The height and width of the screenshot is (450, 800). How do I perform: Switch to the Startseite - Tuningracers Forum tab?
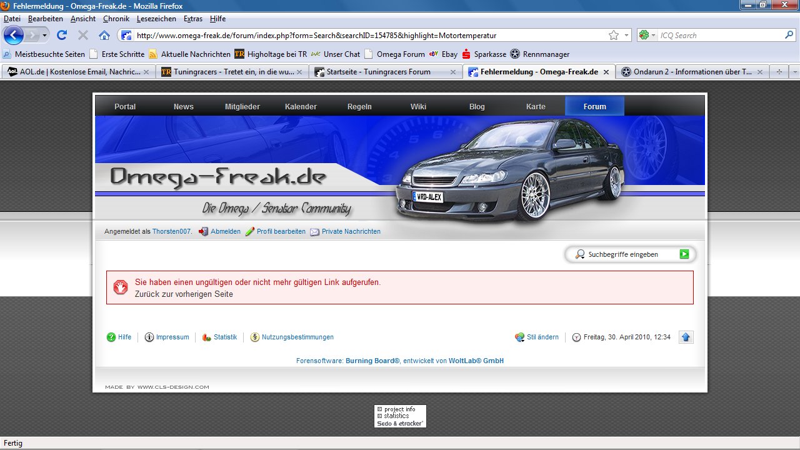[x=378, y=72]
